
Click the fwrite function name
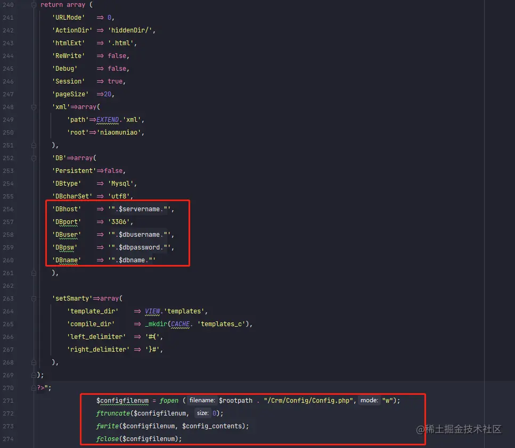coord(108,426)
